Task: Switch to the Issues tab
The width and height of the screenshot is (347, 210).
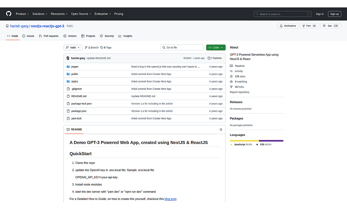Action: (28, 36)
